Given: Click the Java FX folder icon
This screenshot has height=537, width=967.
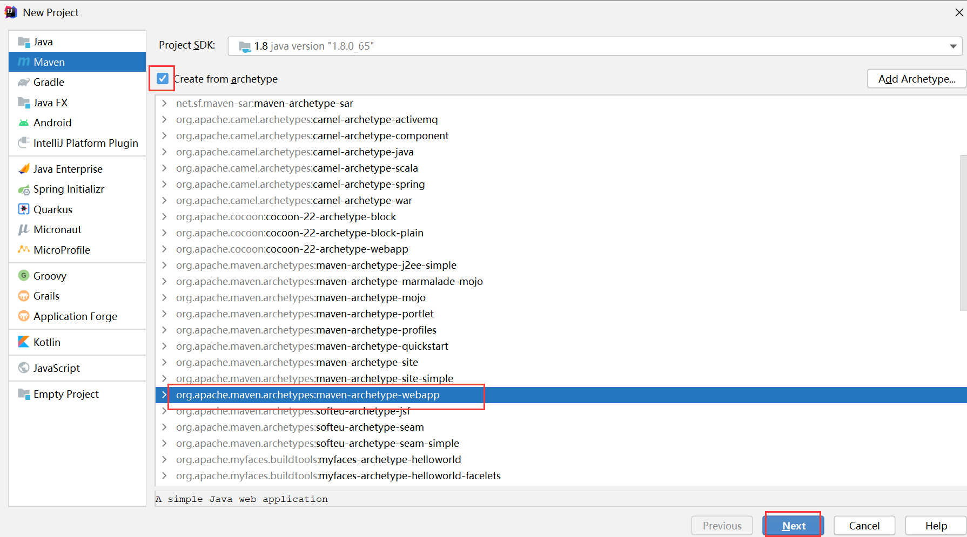Looking at the screenshot, I should pos(24,103).
